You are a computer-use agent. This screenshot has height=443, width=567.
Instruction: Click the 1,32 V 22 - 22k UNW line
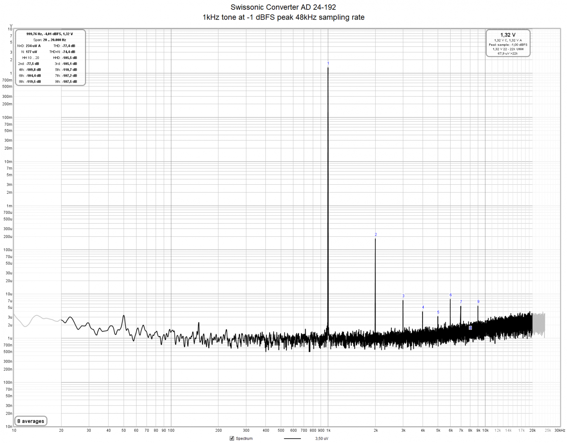click(x=508, y=49)
